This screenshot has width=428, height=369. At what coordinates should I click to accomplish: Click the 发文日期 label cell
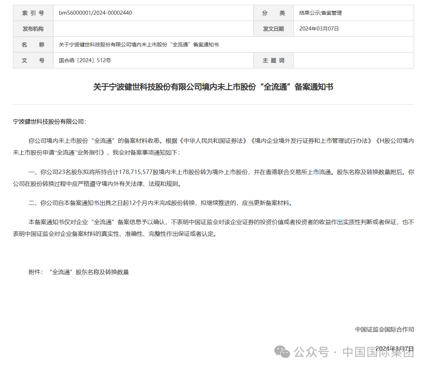pyautogui.click(x=274, y=29)
